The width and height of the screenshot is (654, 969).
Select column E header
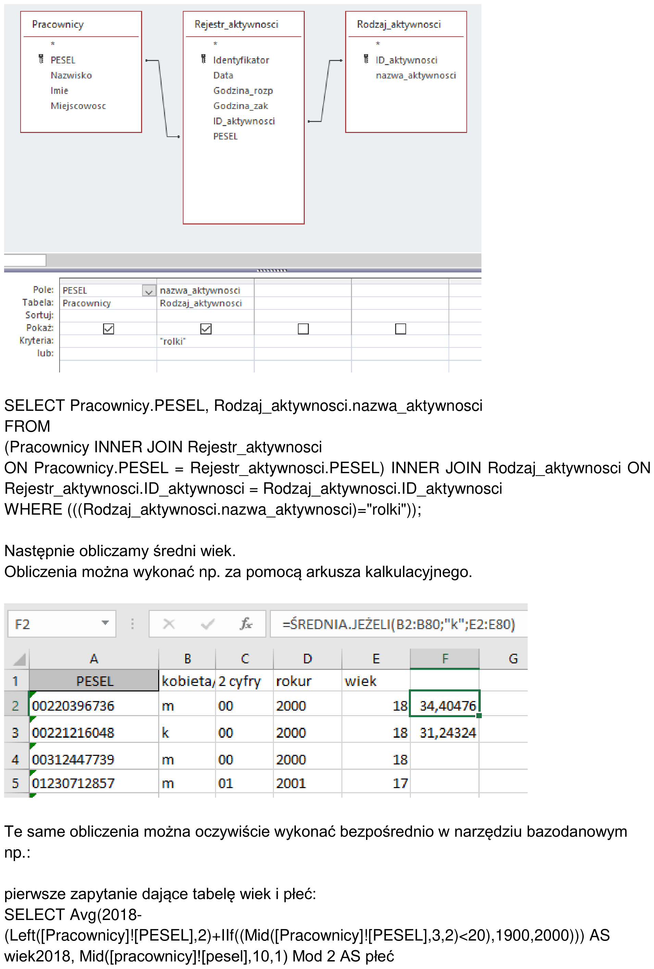click(376, 659)
